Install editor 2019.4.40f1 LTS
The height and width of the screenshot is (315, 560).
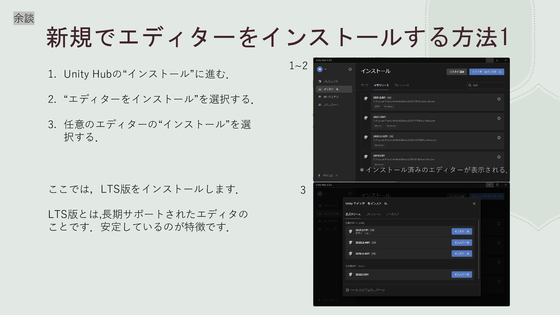coord(462,253)
